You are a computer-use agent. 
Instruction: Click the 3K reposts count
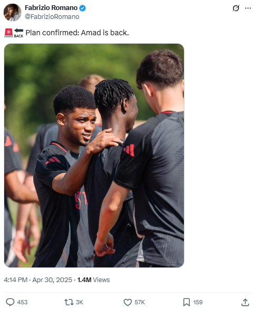click(80, 302)
